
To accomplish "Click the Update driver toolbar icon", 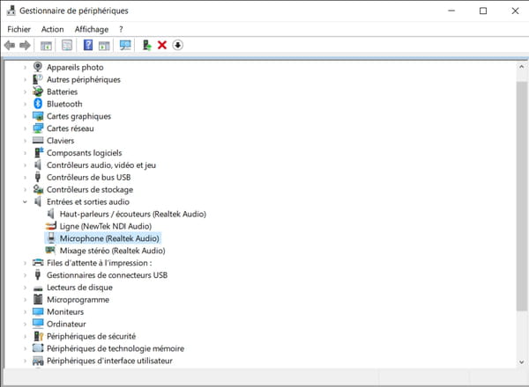I will point(146,45).
